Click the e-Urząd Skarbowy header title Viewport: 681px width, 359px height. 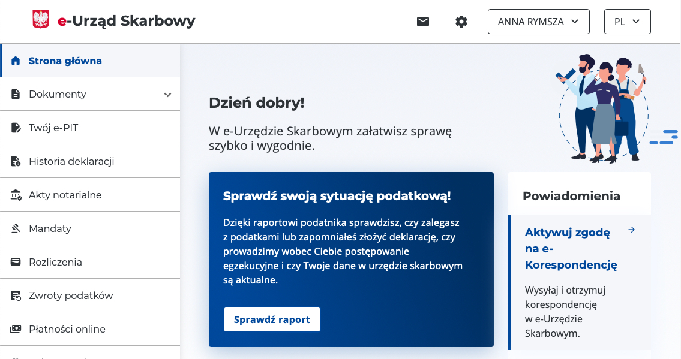point(126,20)
